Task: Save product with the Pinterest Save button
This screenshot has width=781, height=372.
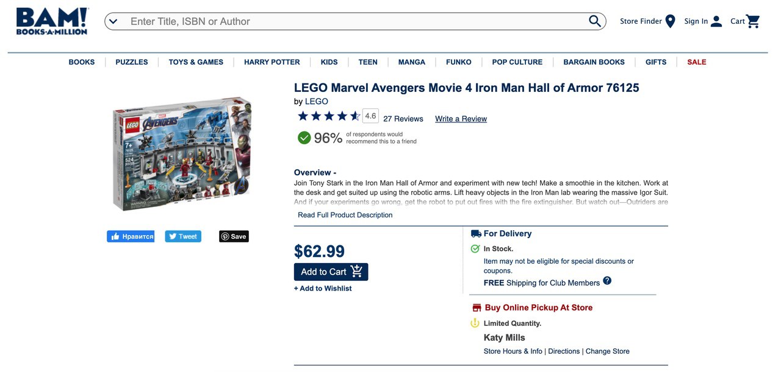Action: (x=234, y=236)
